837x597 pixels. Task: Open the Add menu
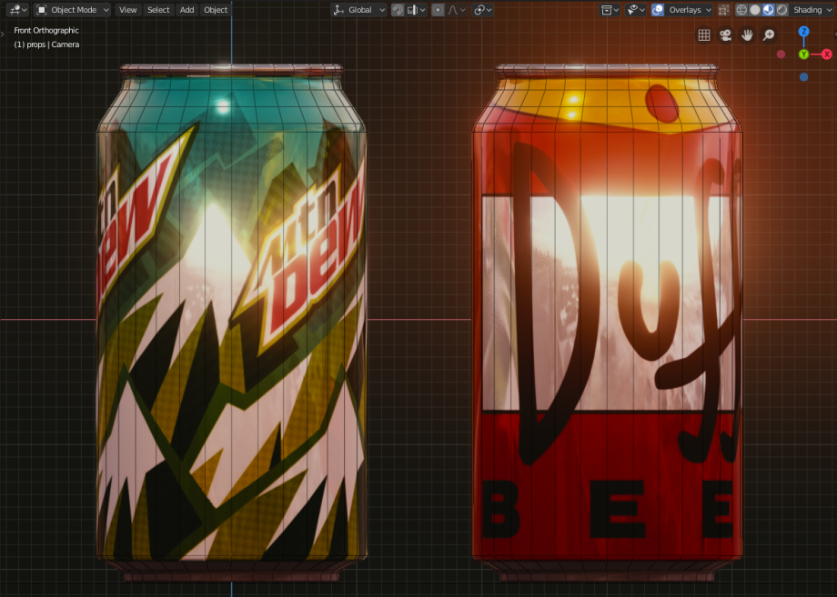tap(187, 9)
